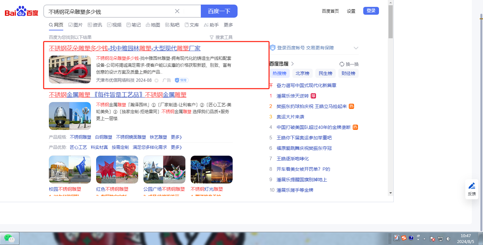Select the 民生榜 tab
Viewport: 483px width, 245px height.
pyautogui.click(x=325, y=73)
